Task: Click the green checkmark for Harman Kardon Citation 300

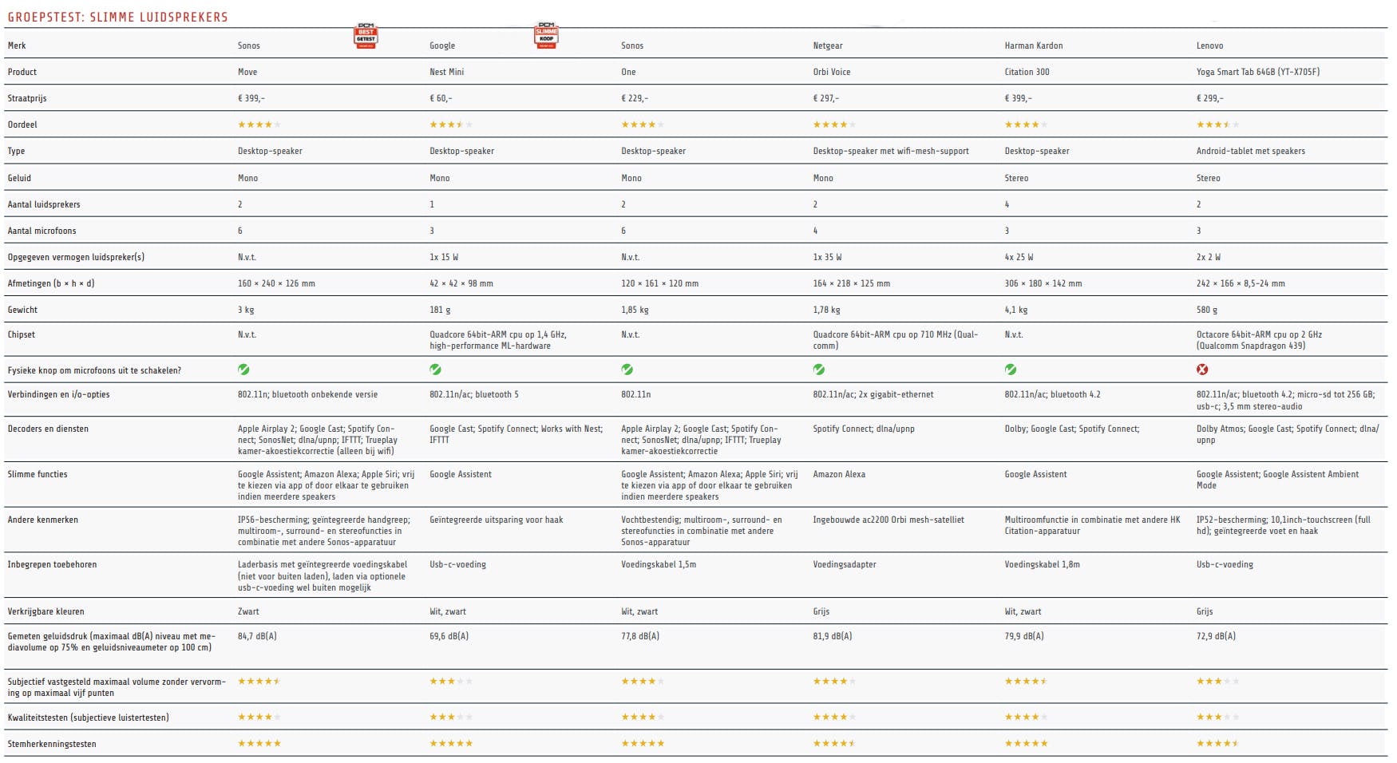Action: (1011, 370)
